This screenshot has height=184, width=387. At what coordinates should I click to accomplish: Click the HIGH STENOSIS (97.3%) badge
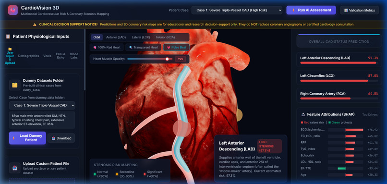pos(269,146)
